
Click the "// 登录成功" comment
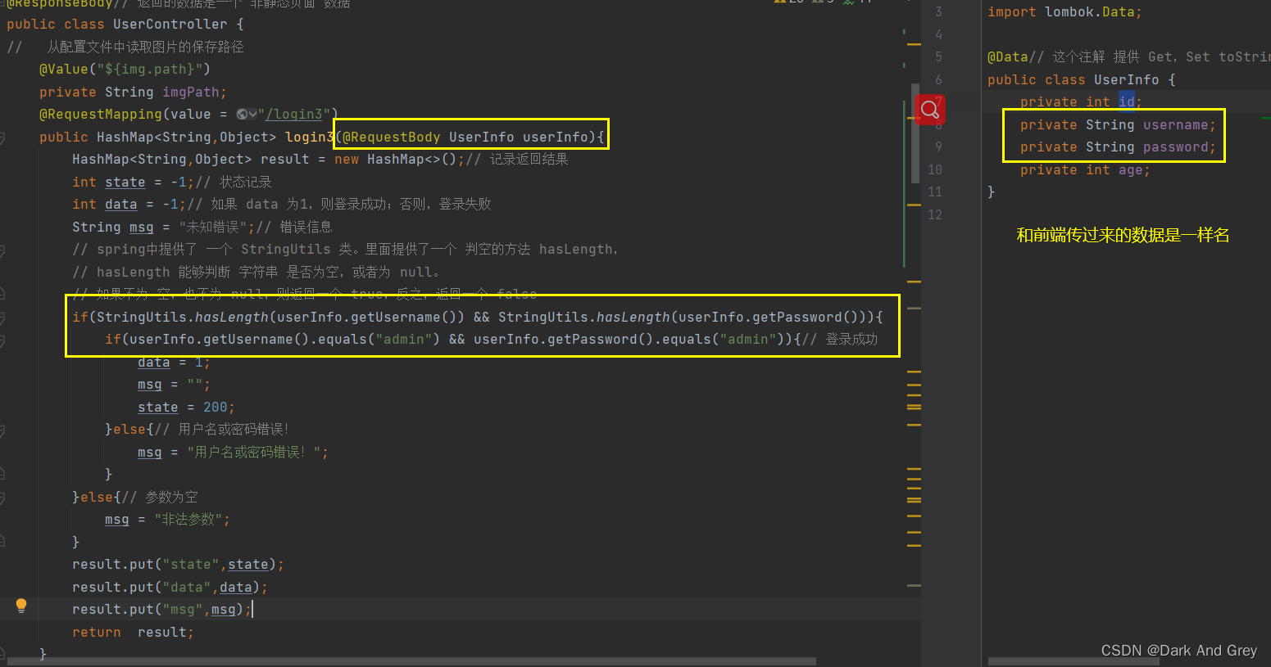click(839, 340)
